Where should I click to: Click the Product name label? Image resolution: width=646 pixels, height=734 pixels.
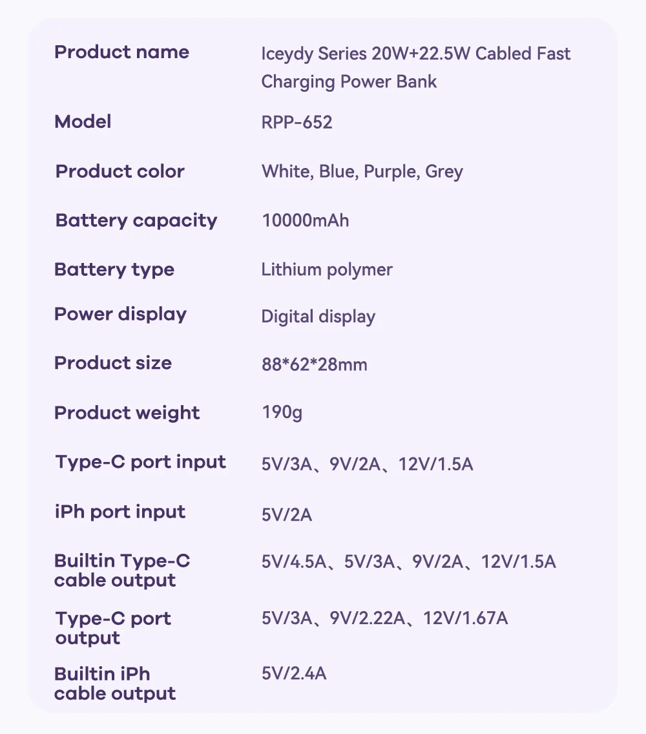[121, 52]
